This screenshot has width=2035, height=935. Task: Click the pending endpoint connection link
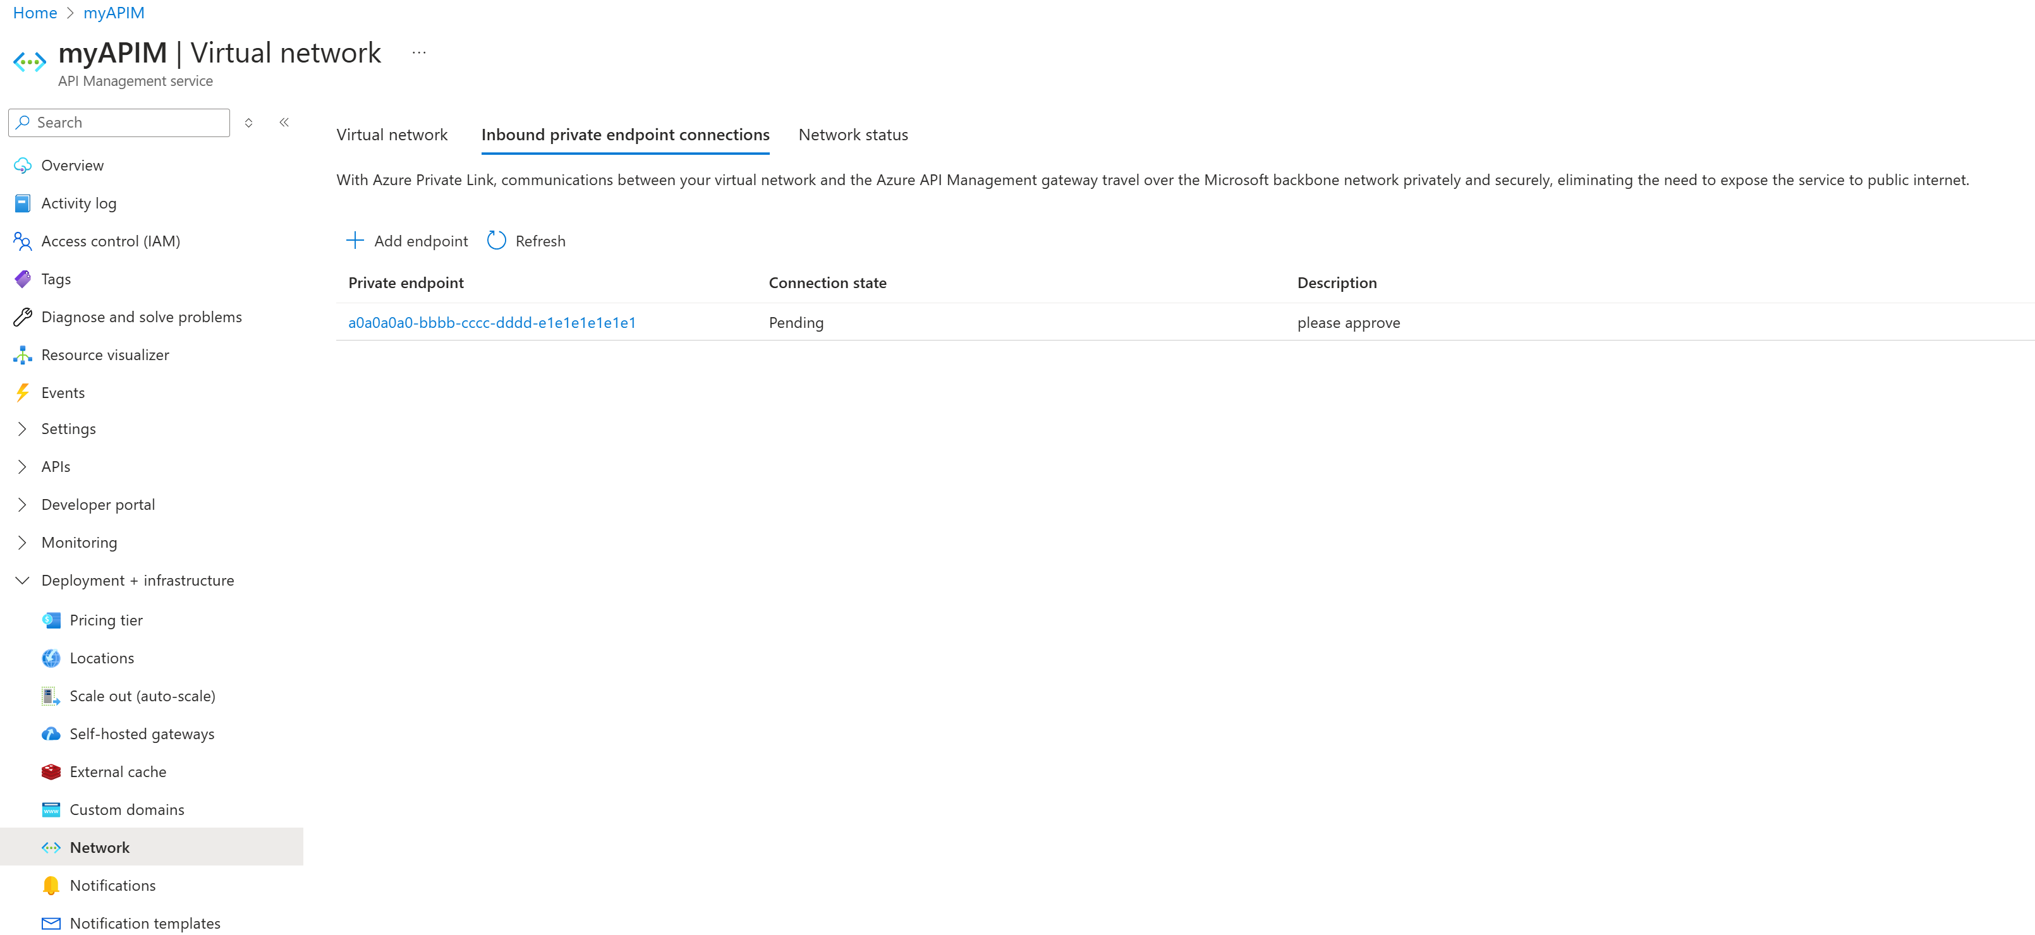[493, 322]
